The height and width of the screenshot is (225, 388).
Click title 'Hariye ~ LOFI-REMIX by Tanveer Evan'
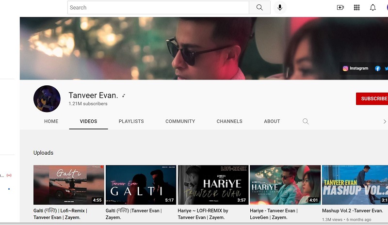coord(203,214)
